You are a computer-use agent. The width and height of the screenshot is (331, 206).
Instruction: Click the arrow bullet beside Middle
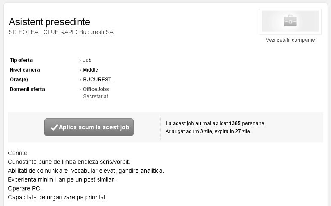(80, 70)
